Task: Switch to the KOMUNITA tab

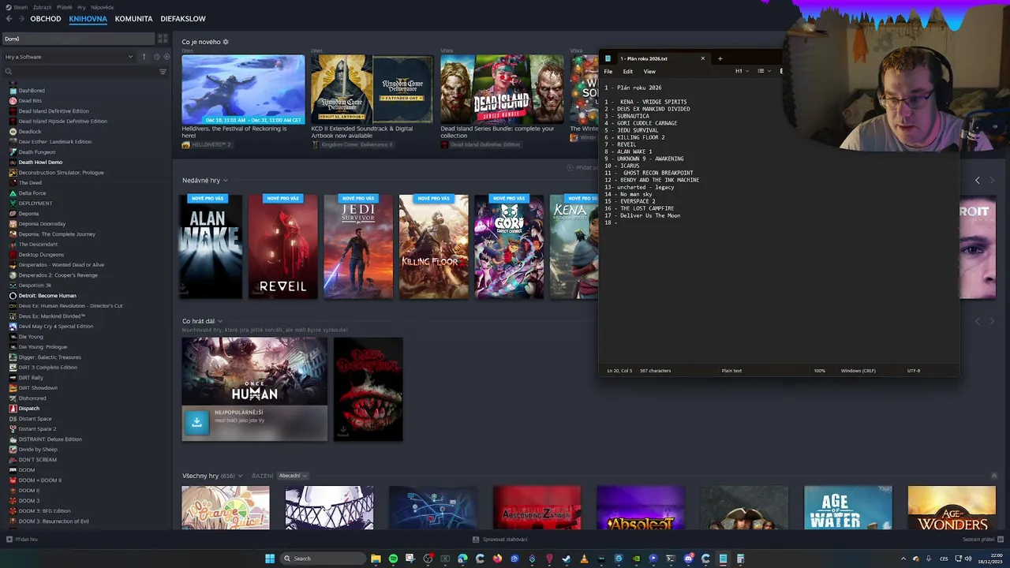Action: (133, 18)
